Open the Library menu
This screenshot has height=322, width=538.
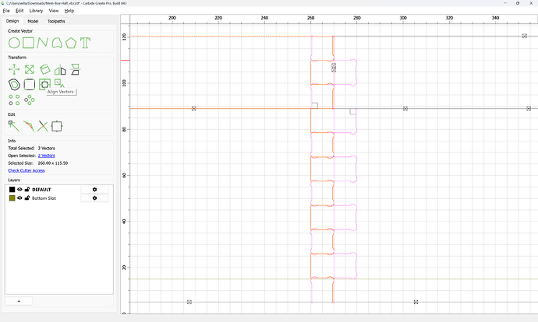click(x=36, y=11)
